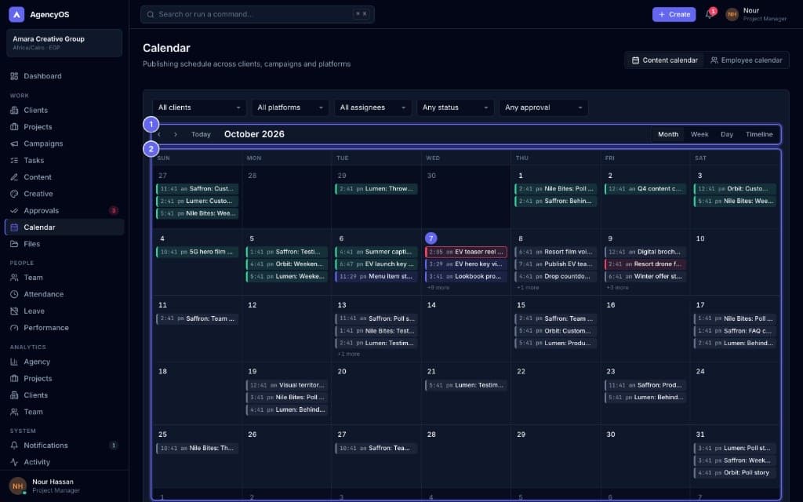Select the Day view tab
Screen dimensions: 803x502
[727, 134]
